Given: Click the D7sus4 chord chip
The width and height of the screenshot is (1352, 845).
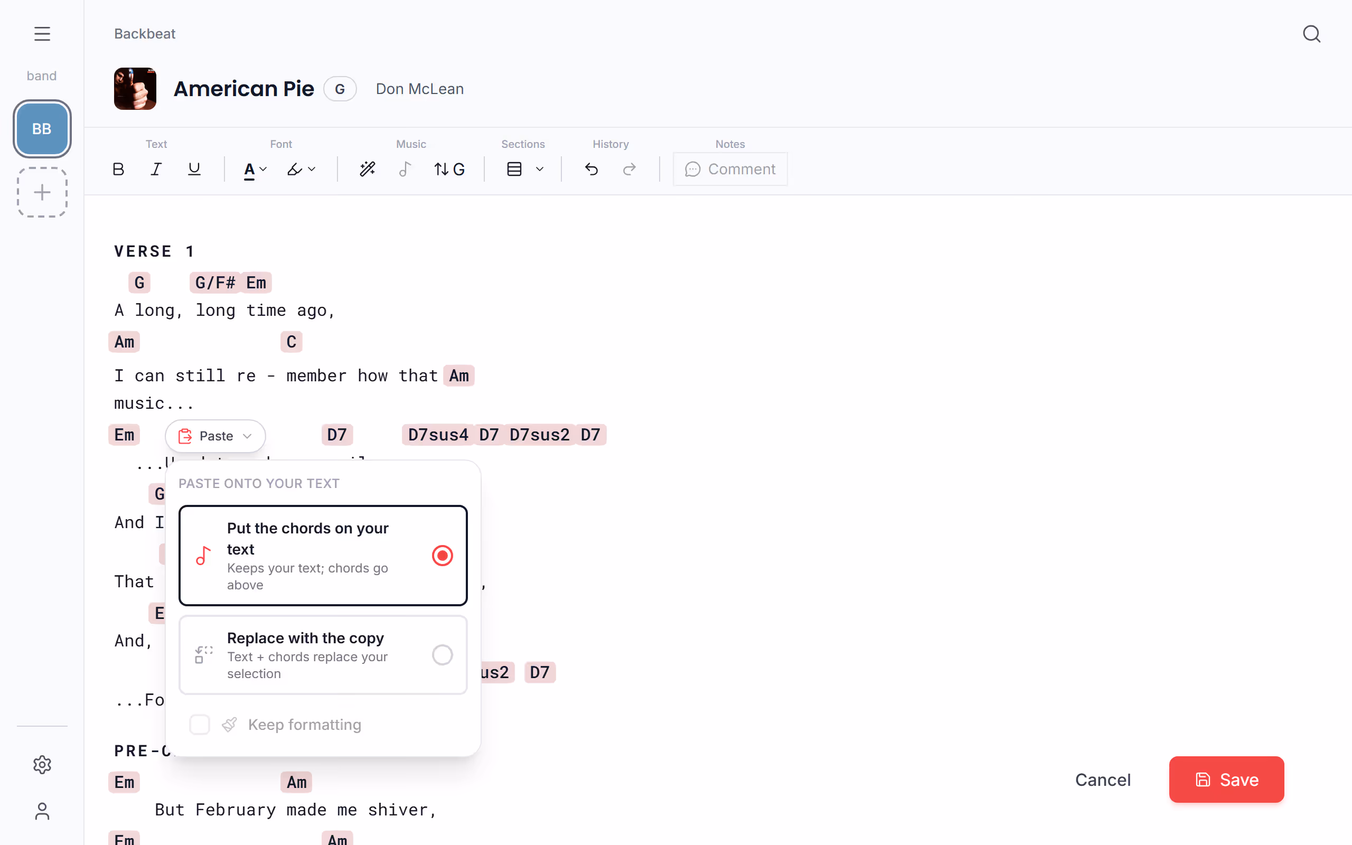Looking at the screenshot, I should tap(438, 435).
